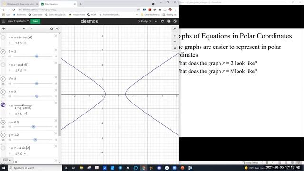This screenshot has width=304, height=171.
Task: Open the Reading list
Action: [170, 15]
